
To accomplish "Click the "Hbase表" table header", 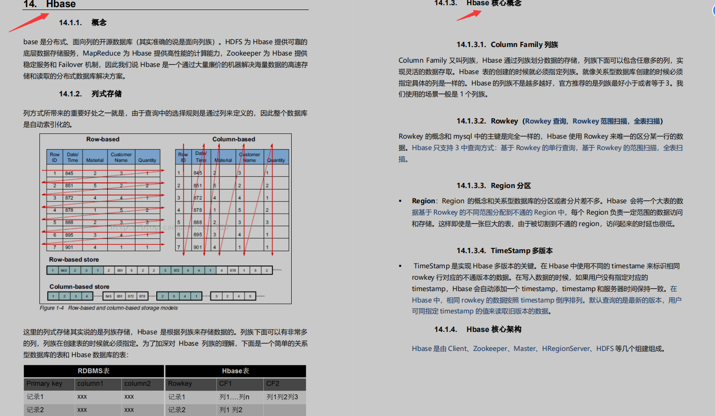I will [x=236, y=371].
